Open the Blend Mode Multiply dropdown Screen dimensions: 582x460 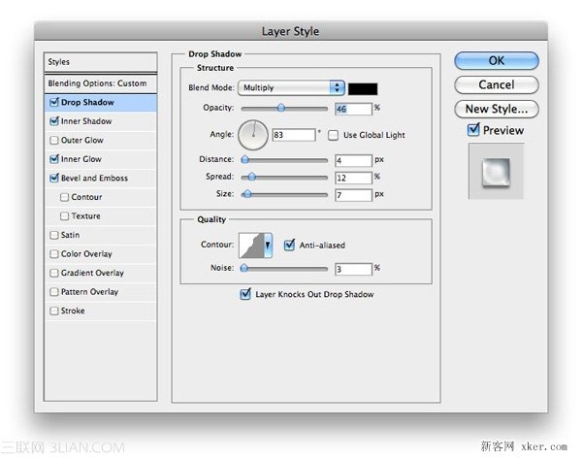tap(291, 87)
